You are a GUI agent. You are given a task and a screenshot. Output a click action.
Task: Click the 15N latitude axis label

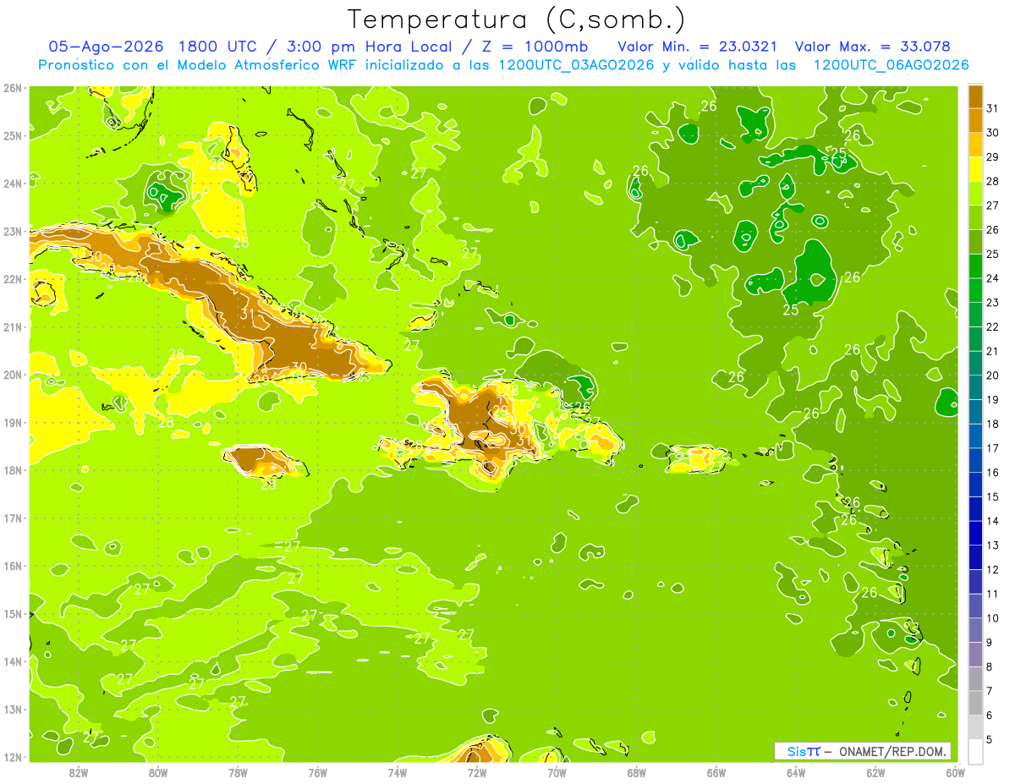click(13, 613)
